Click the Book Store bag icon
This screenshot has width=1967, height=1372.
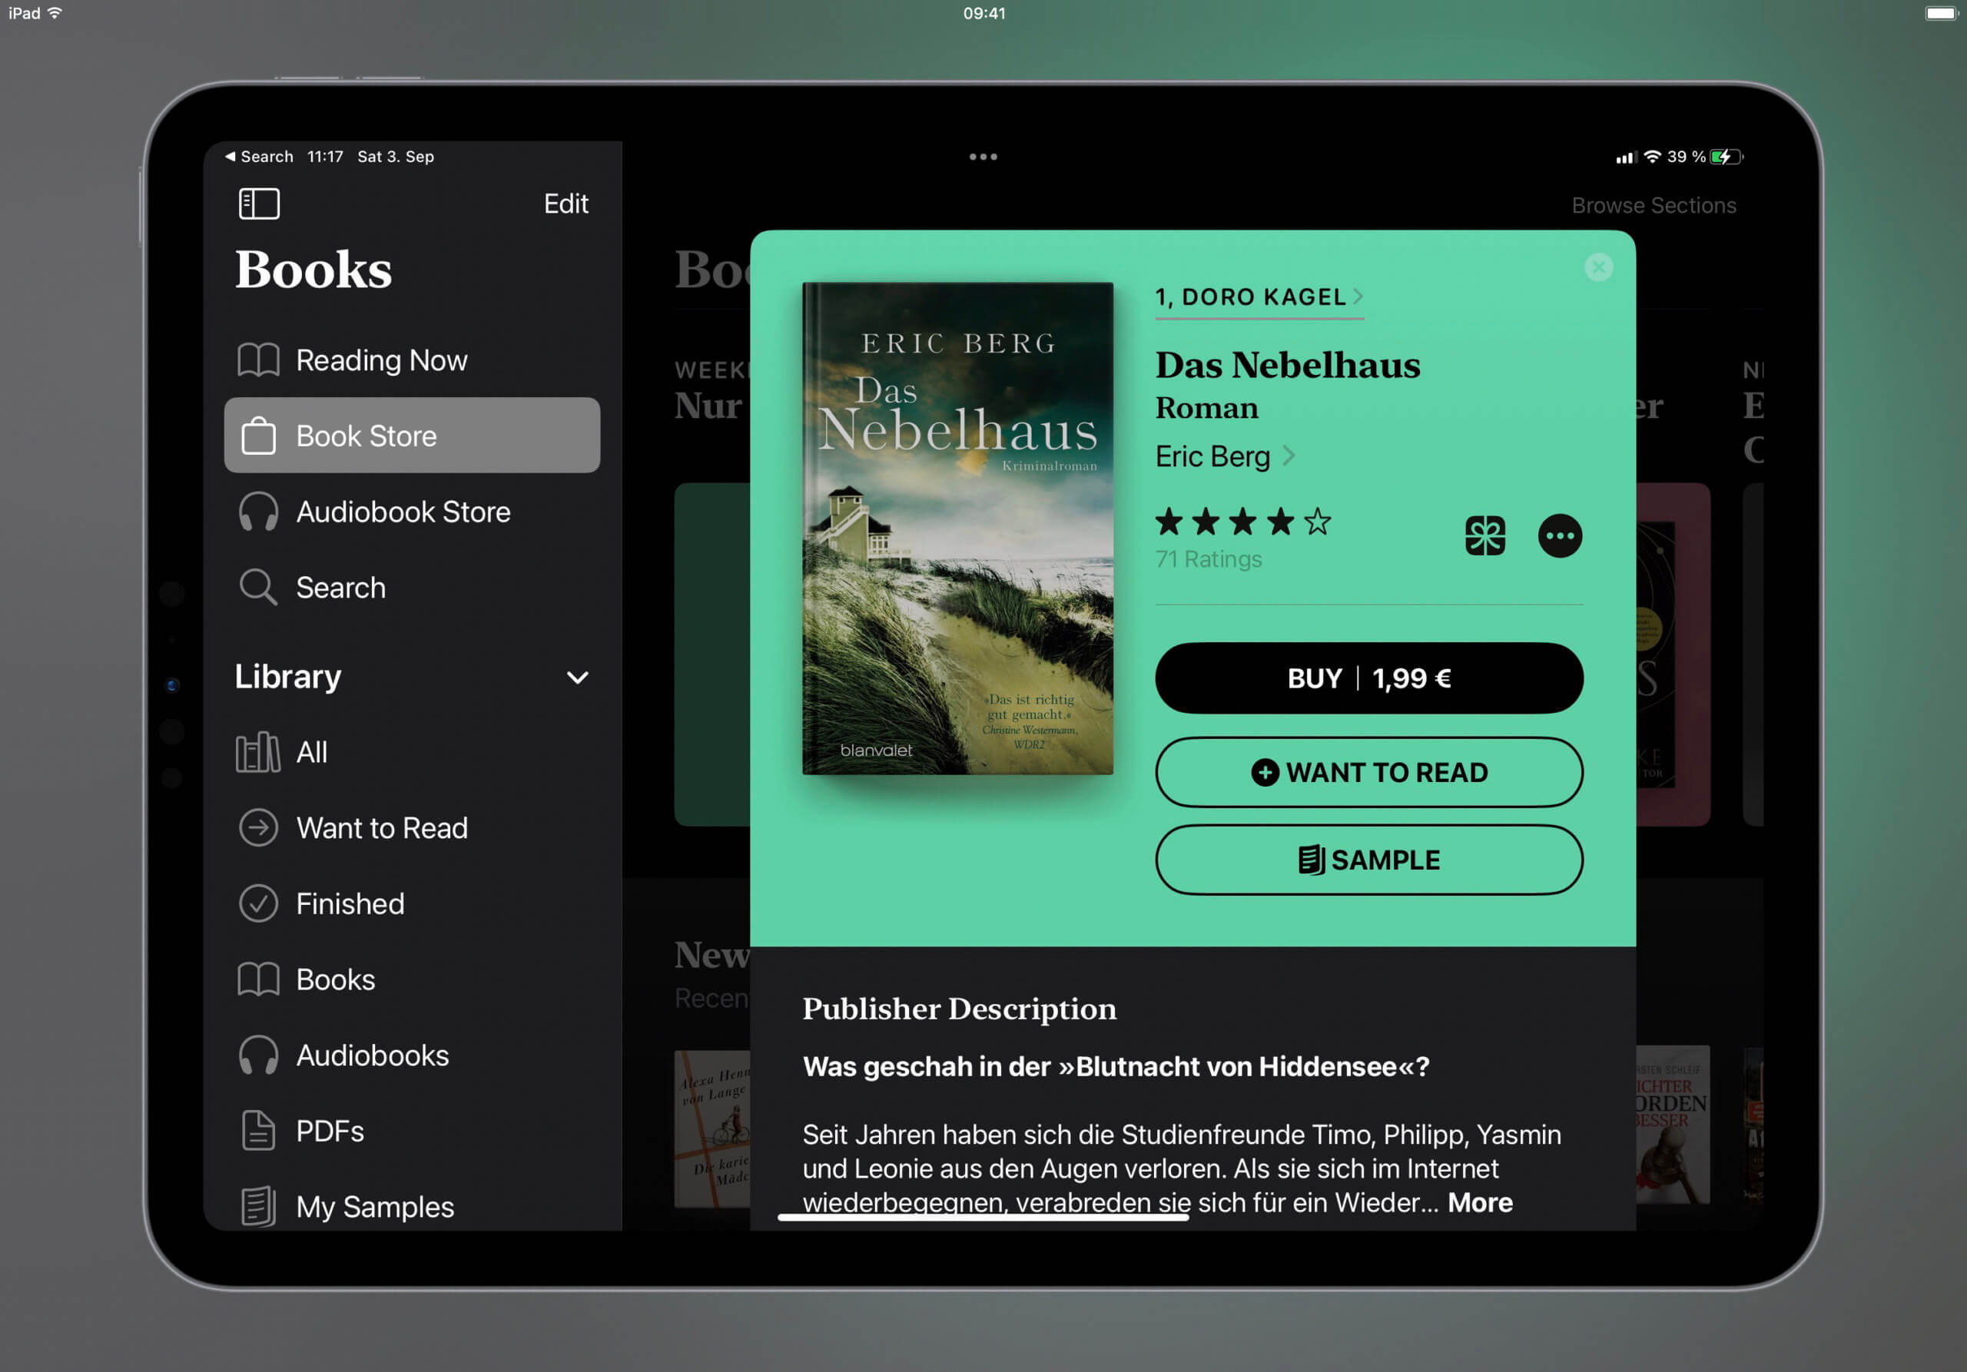tap(258, 435)
